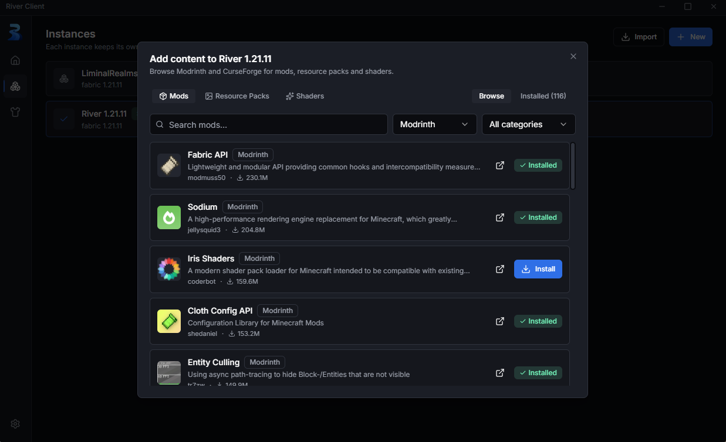Viewport: 726px width, 442px height.
Task: Click the Iris Shaders title
Action: [211, 259]
